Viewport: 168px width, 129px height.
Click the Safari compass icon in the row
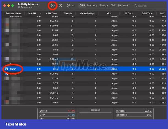[x=6, y=69]
